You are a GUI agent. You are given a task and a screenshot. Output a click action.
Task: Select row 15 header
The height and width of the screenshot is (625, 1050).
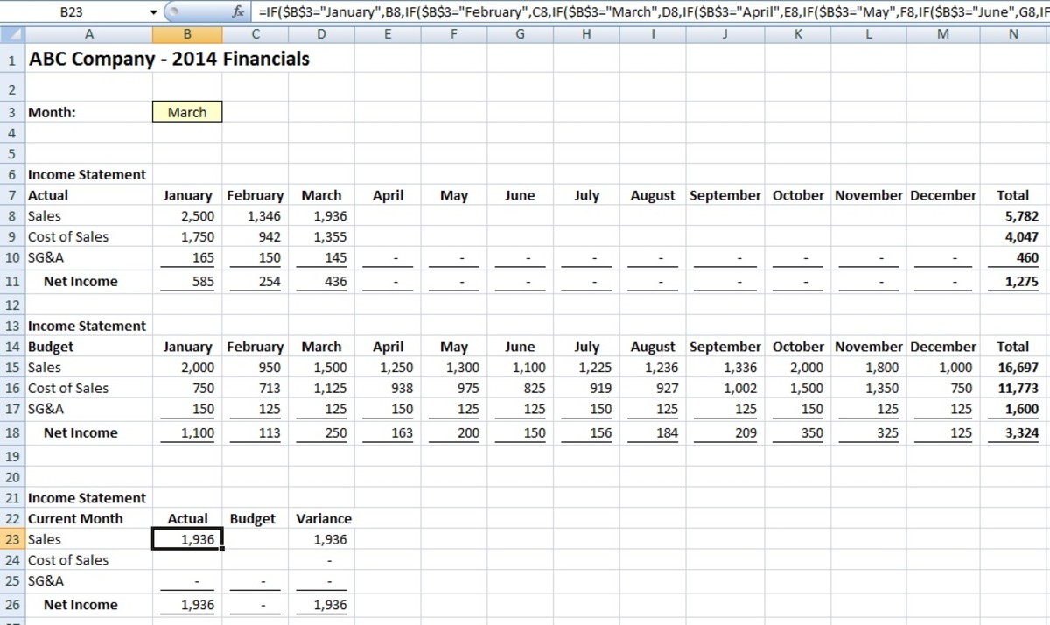pyautogui.click(x=12, y=368)
